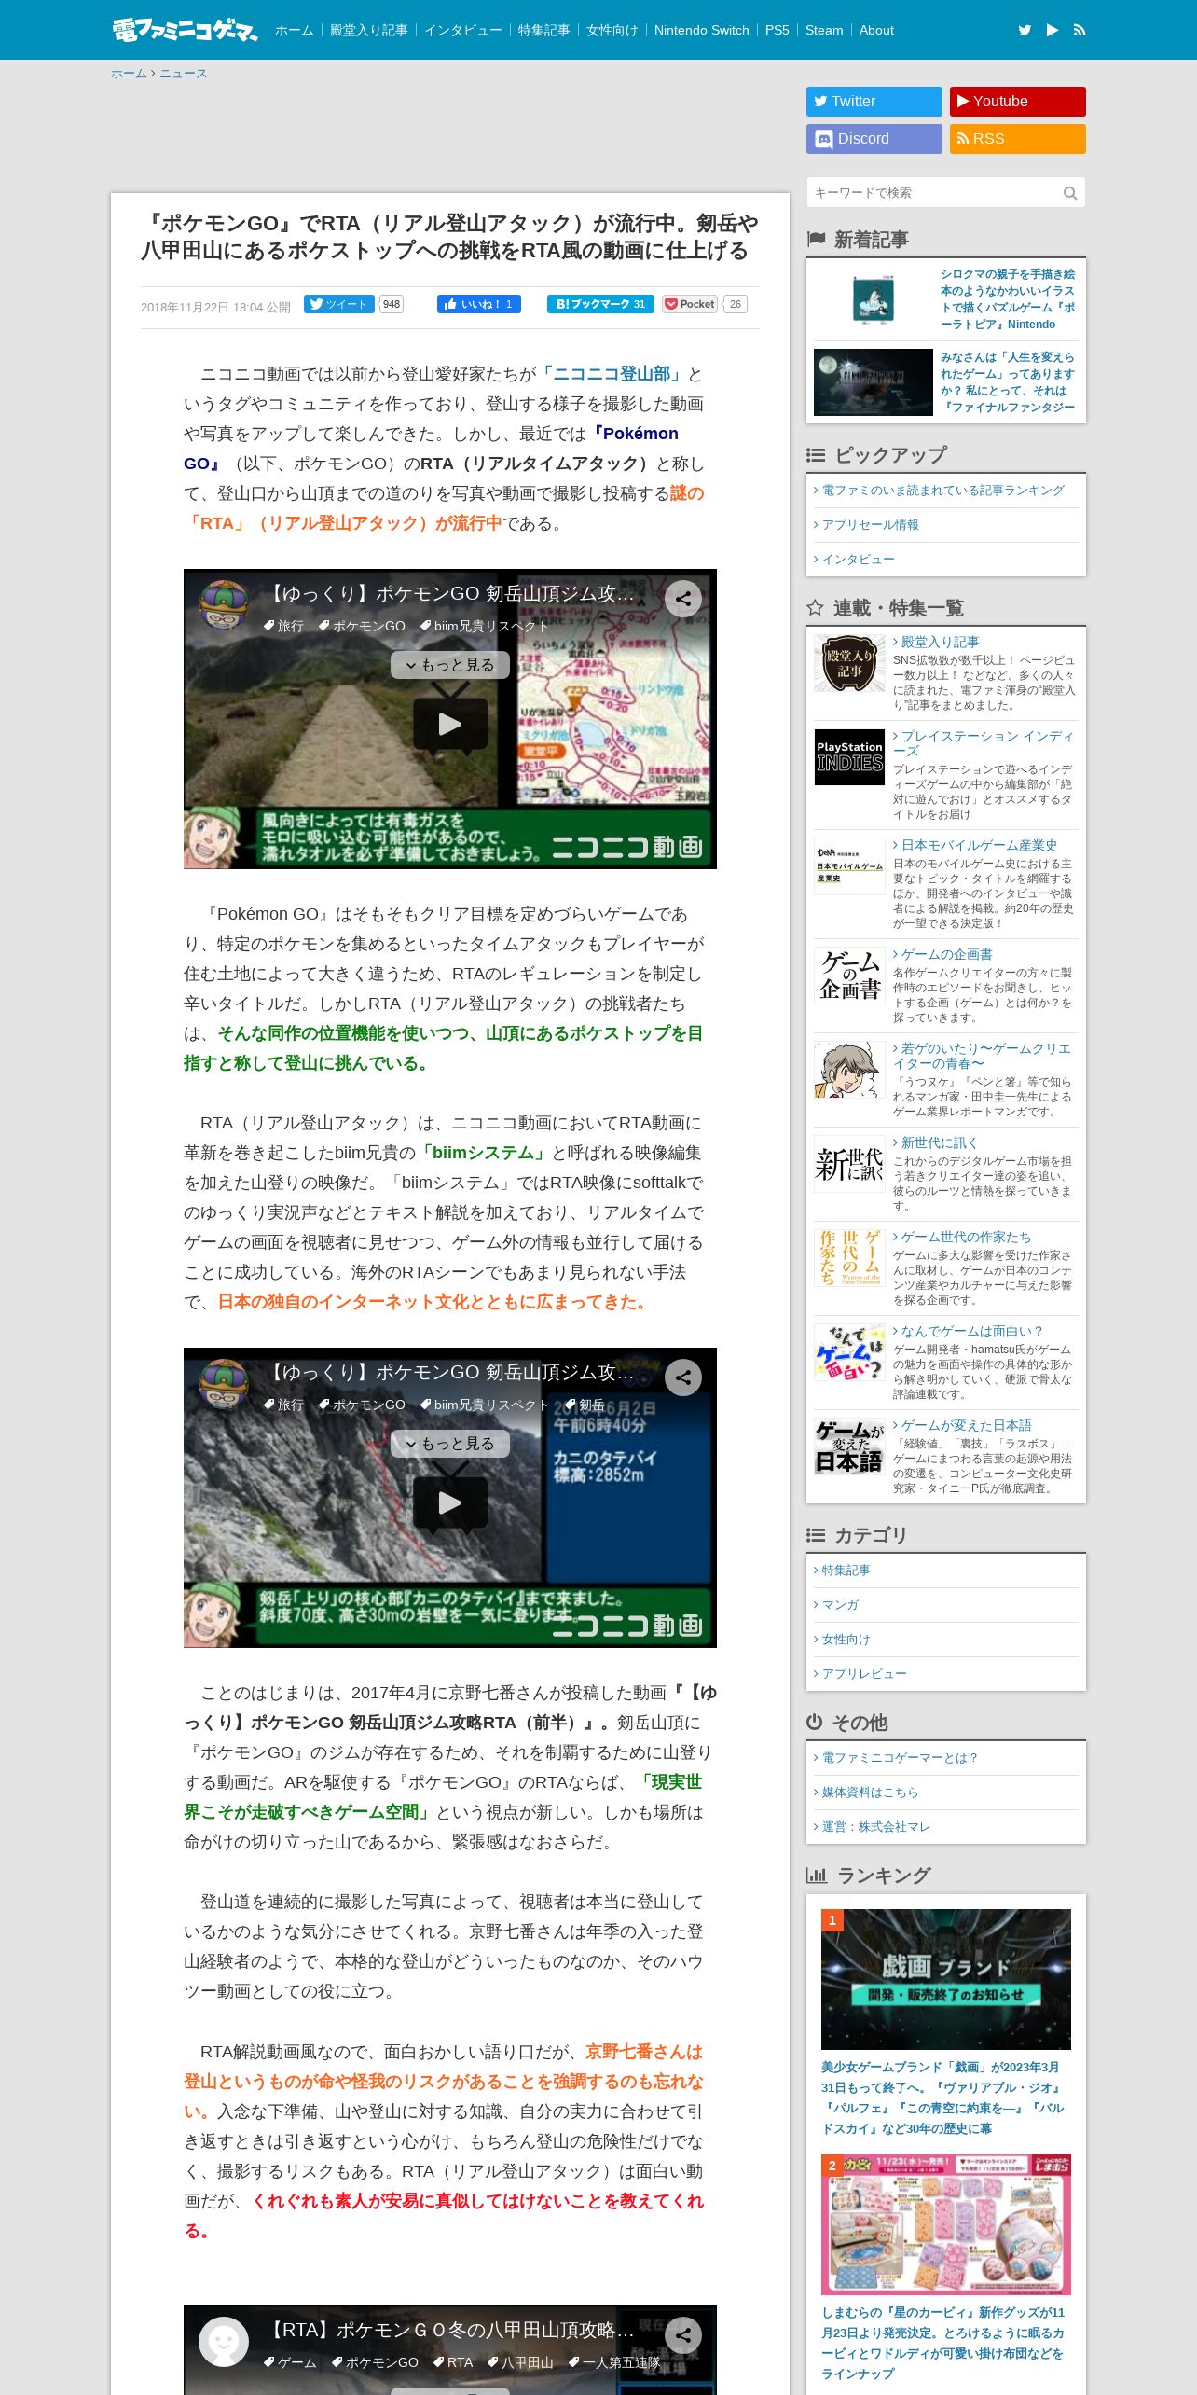Image resolution: width=1197 pixels, height=2395 pixels.
Task: Open the ファイナルファンタジー article thumbnail
Action: [x=874, y=382]
